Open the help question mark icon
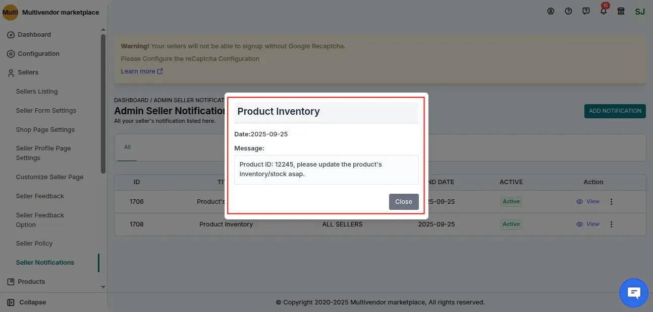653x312 pixels. point(568,11)
